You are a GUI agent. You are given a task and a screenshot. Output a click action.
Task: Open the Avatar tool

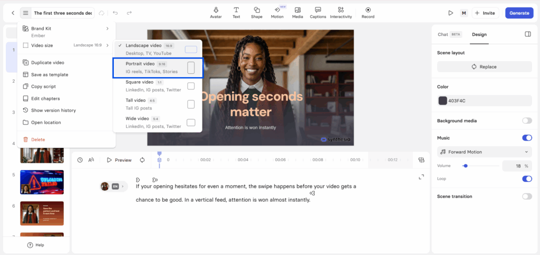tap(216, 13)
